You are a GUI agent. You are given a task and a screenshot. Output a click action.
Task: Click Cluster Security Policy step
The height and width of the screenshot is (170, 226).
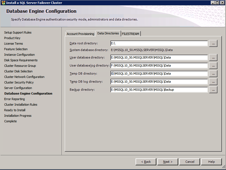19,82
